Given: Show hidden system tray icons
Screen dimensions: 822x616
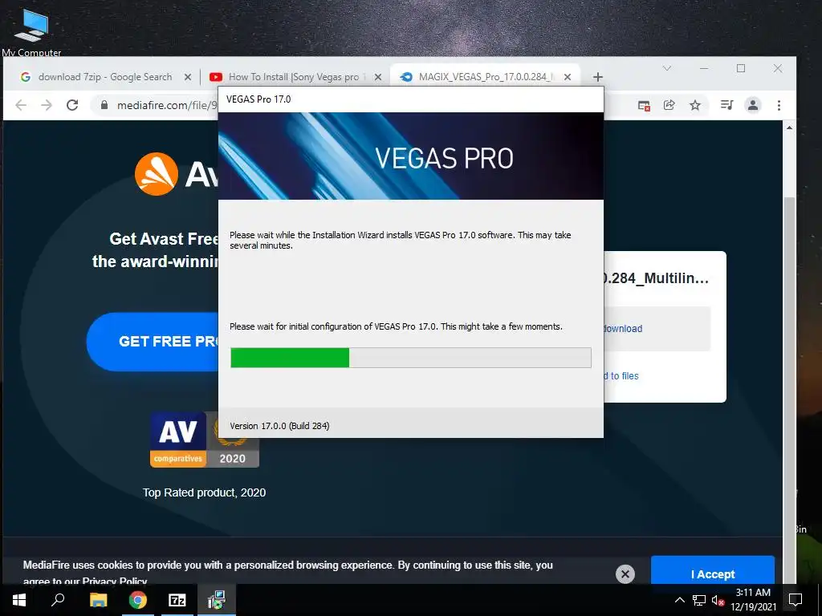Looking at the screenshot, I should point(679,600).
